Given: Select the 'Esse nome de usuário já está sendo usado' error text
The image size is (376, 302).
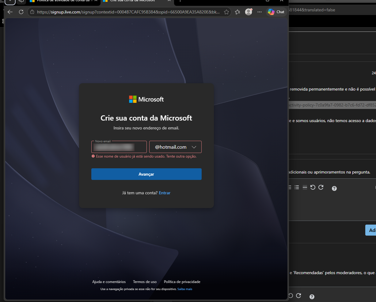Looking at the screenshot, I should click(146, 156).
